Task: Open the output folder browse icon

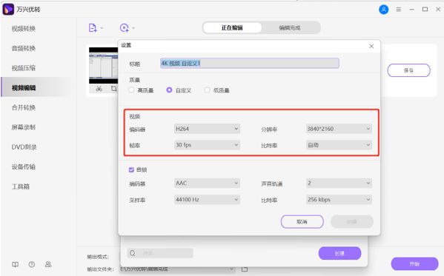Action: point(245,269)
